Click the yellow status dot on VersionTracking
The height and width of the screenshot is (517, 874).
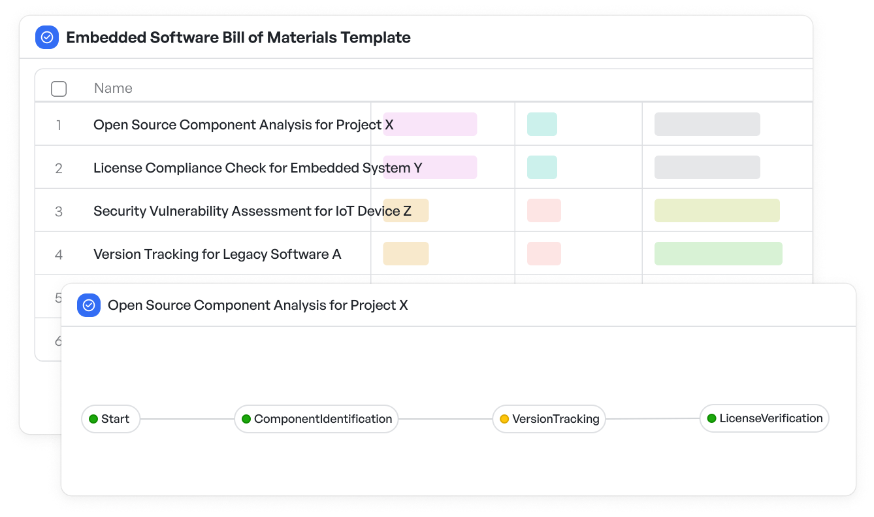pyautogui.click(x=503, y=419)
